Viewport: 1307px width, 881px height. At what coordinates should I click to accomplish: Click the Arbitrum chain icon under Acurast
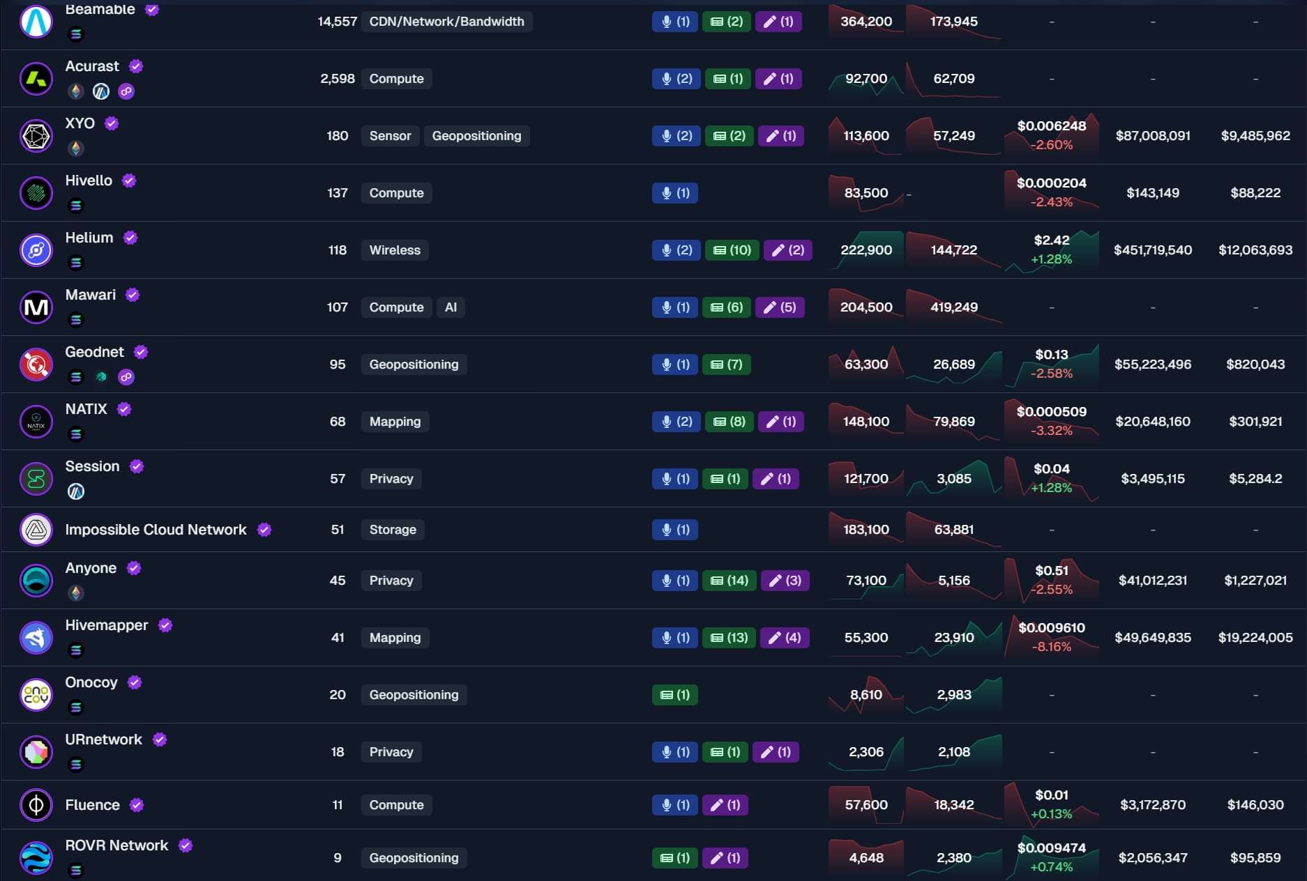[101, 91]
